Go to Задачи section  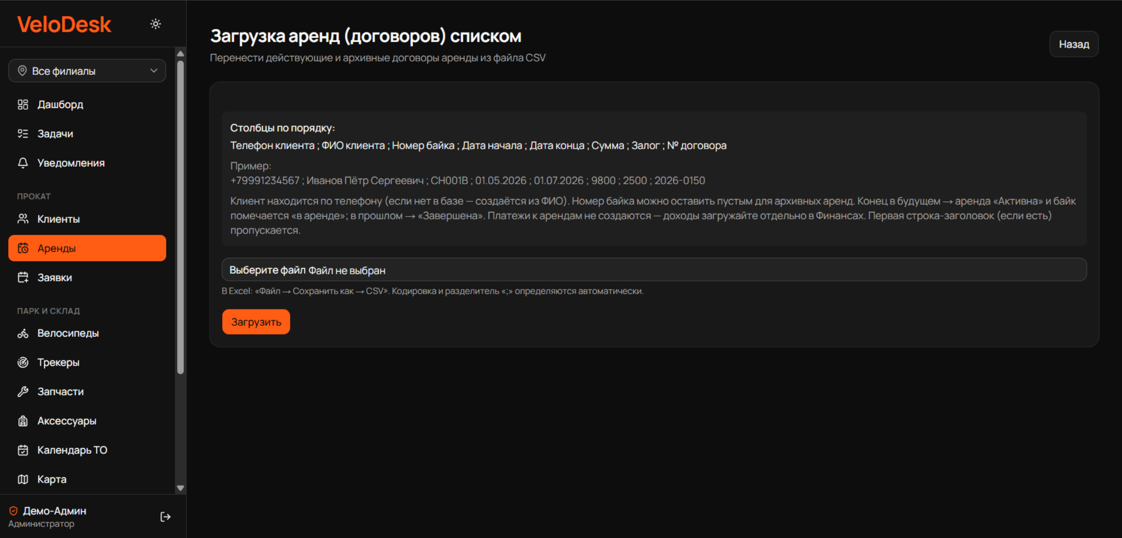click(x=87, y=134)
